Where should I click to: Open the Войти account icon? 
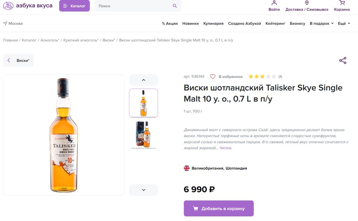(x=274, y=3)
